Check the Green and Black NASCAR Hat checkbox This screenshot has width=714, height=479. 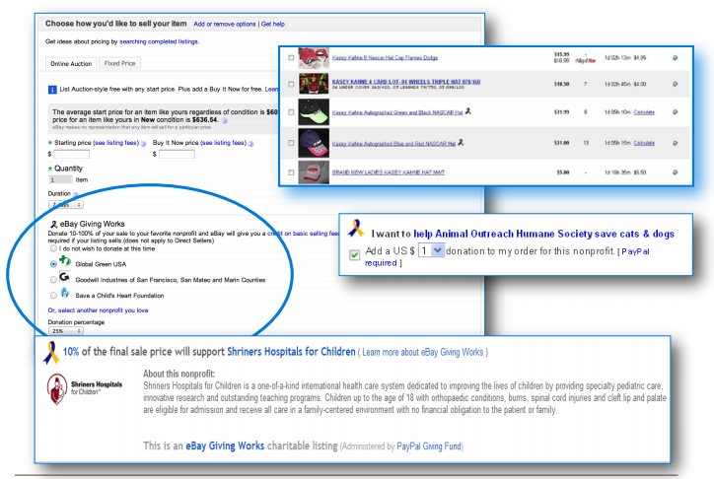click(291, 112)
